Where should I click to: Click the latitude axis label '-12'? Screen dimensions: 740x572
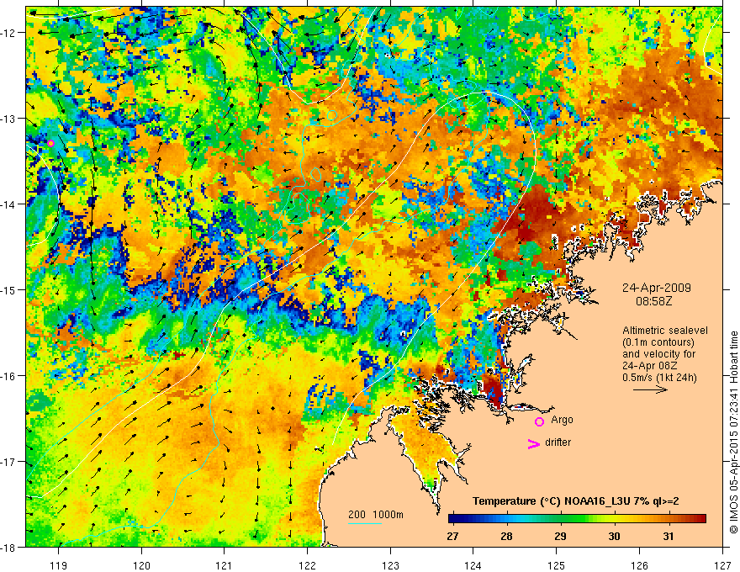9,33
